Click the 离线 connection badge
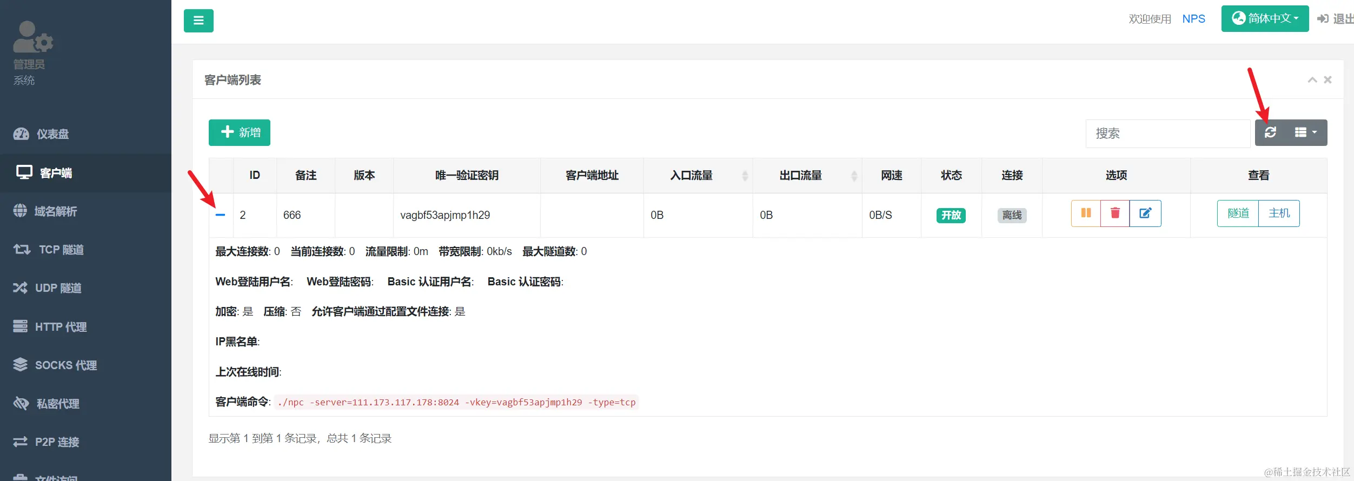This screenshot has height=481, width=1354. [1012, 215]
